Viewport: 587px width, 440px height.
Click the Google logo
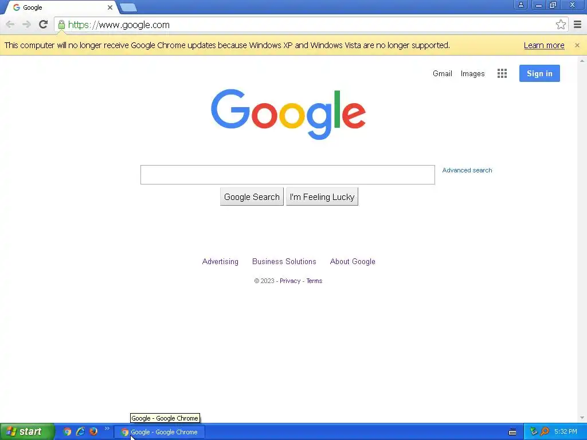(288, 114)
